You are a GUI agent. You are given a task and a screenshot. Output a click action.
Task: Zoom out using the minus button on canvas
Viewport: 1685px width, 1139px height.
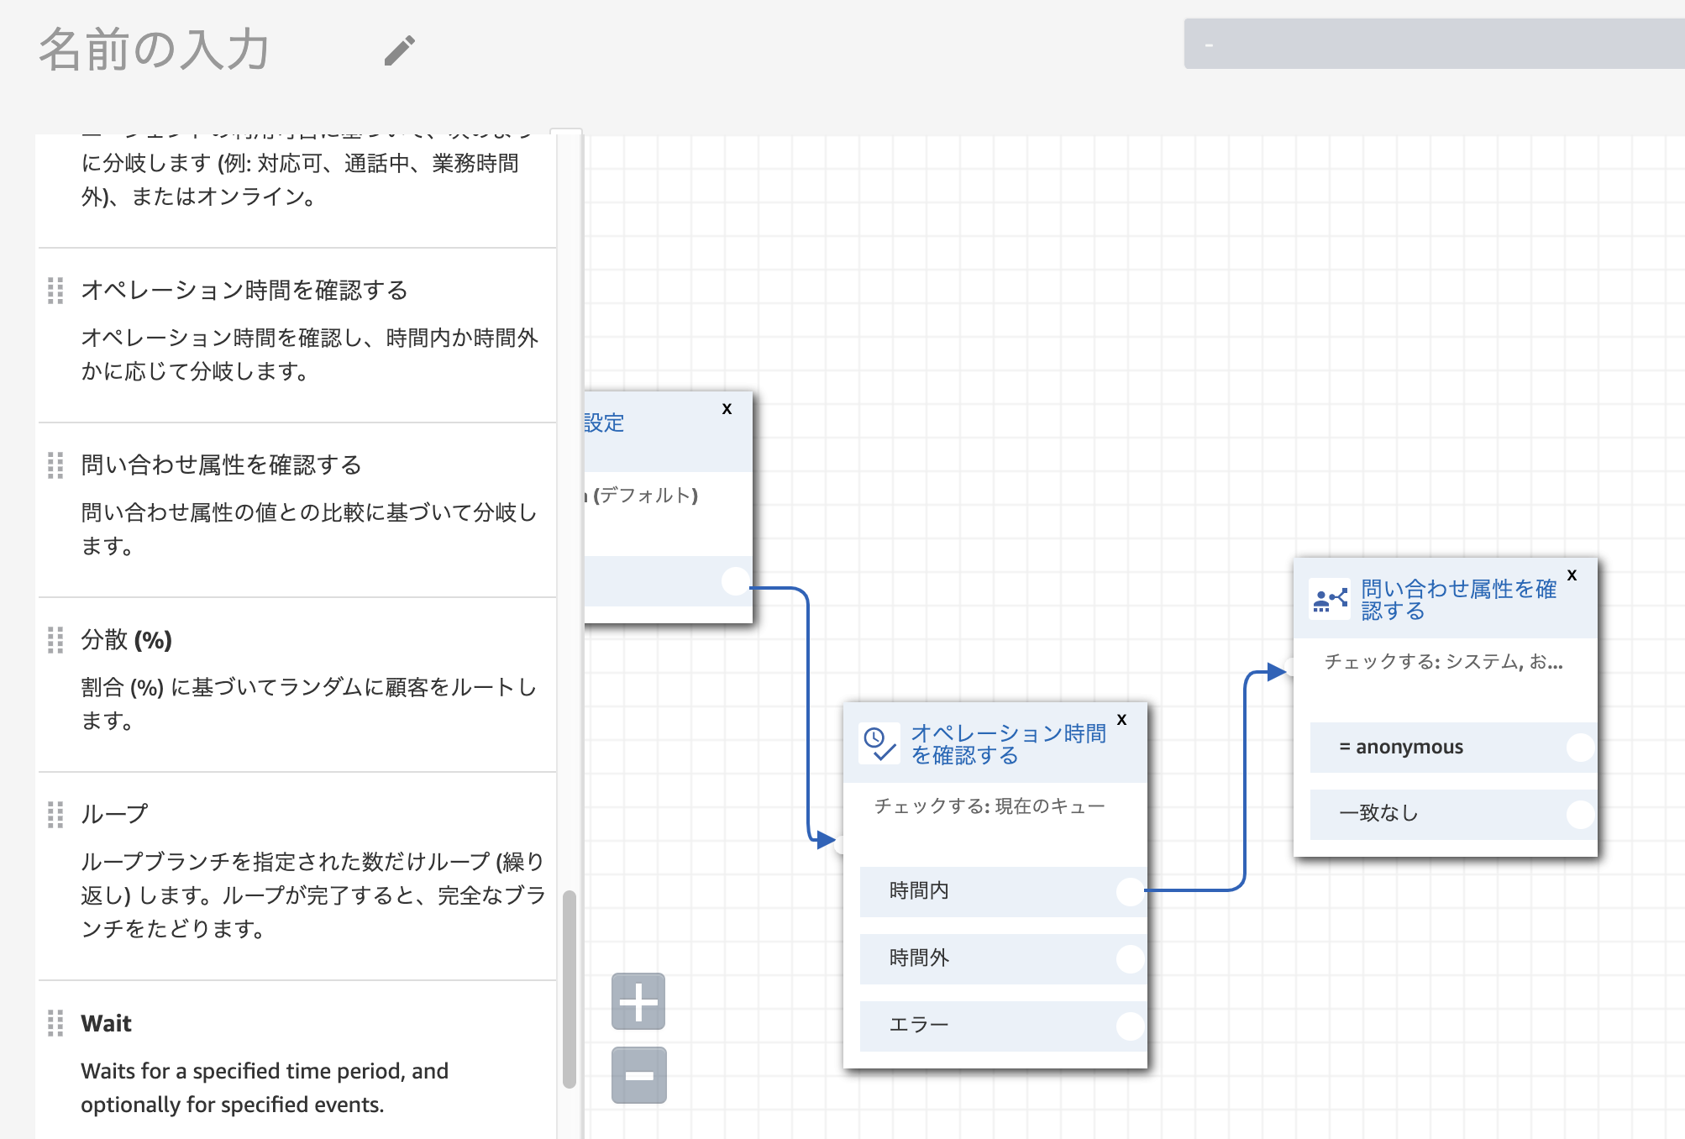[638, 1076]
